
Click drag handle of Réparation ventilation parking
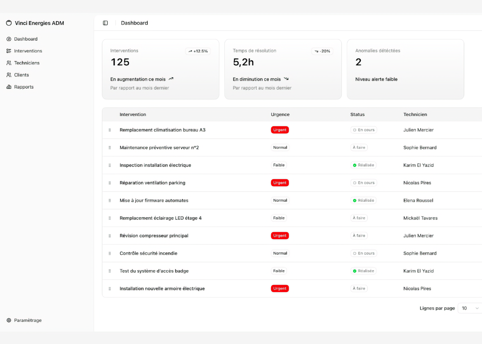click(110, 183)
